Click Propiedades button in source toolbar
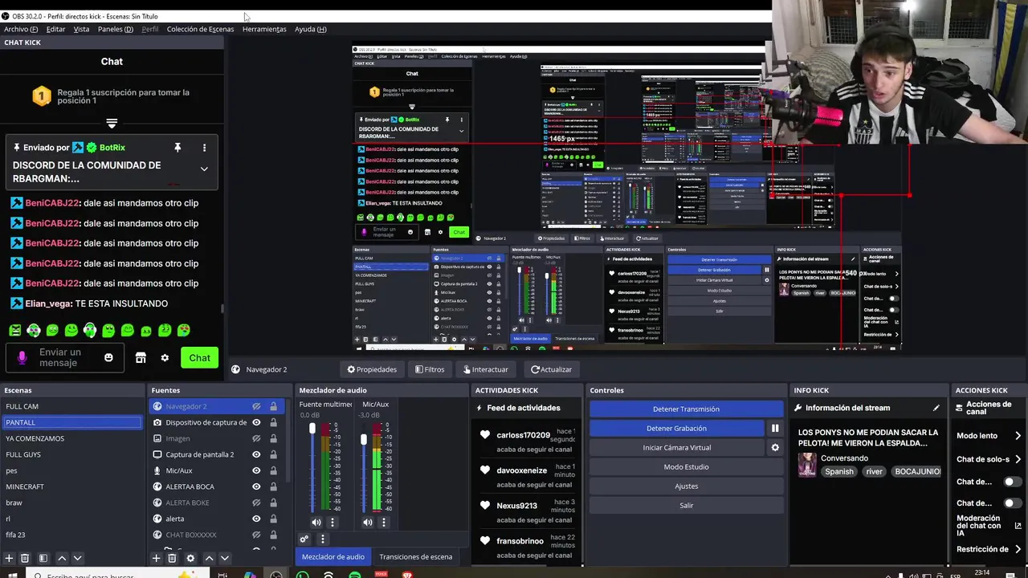This screenshot has height=578, width=1028. (371, 369)
